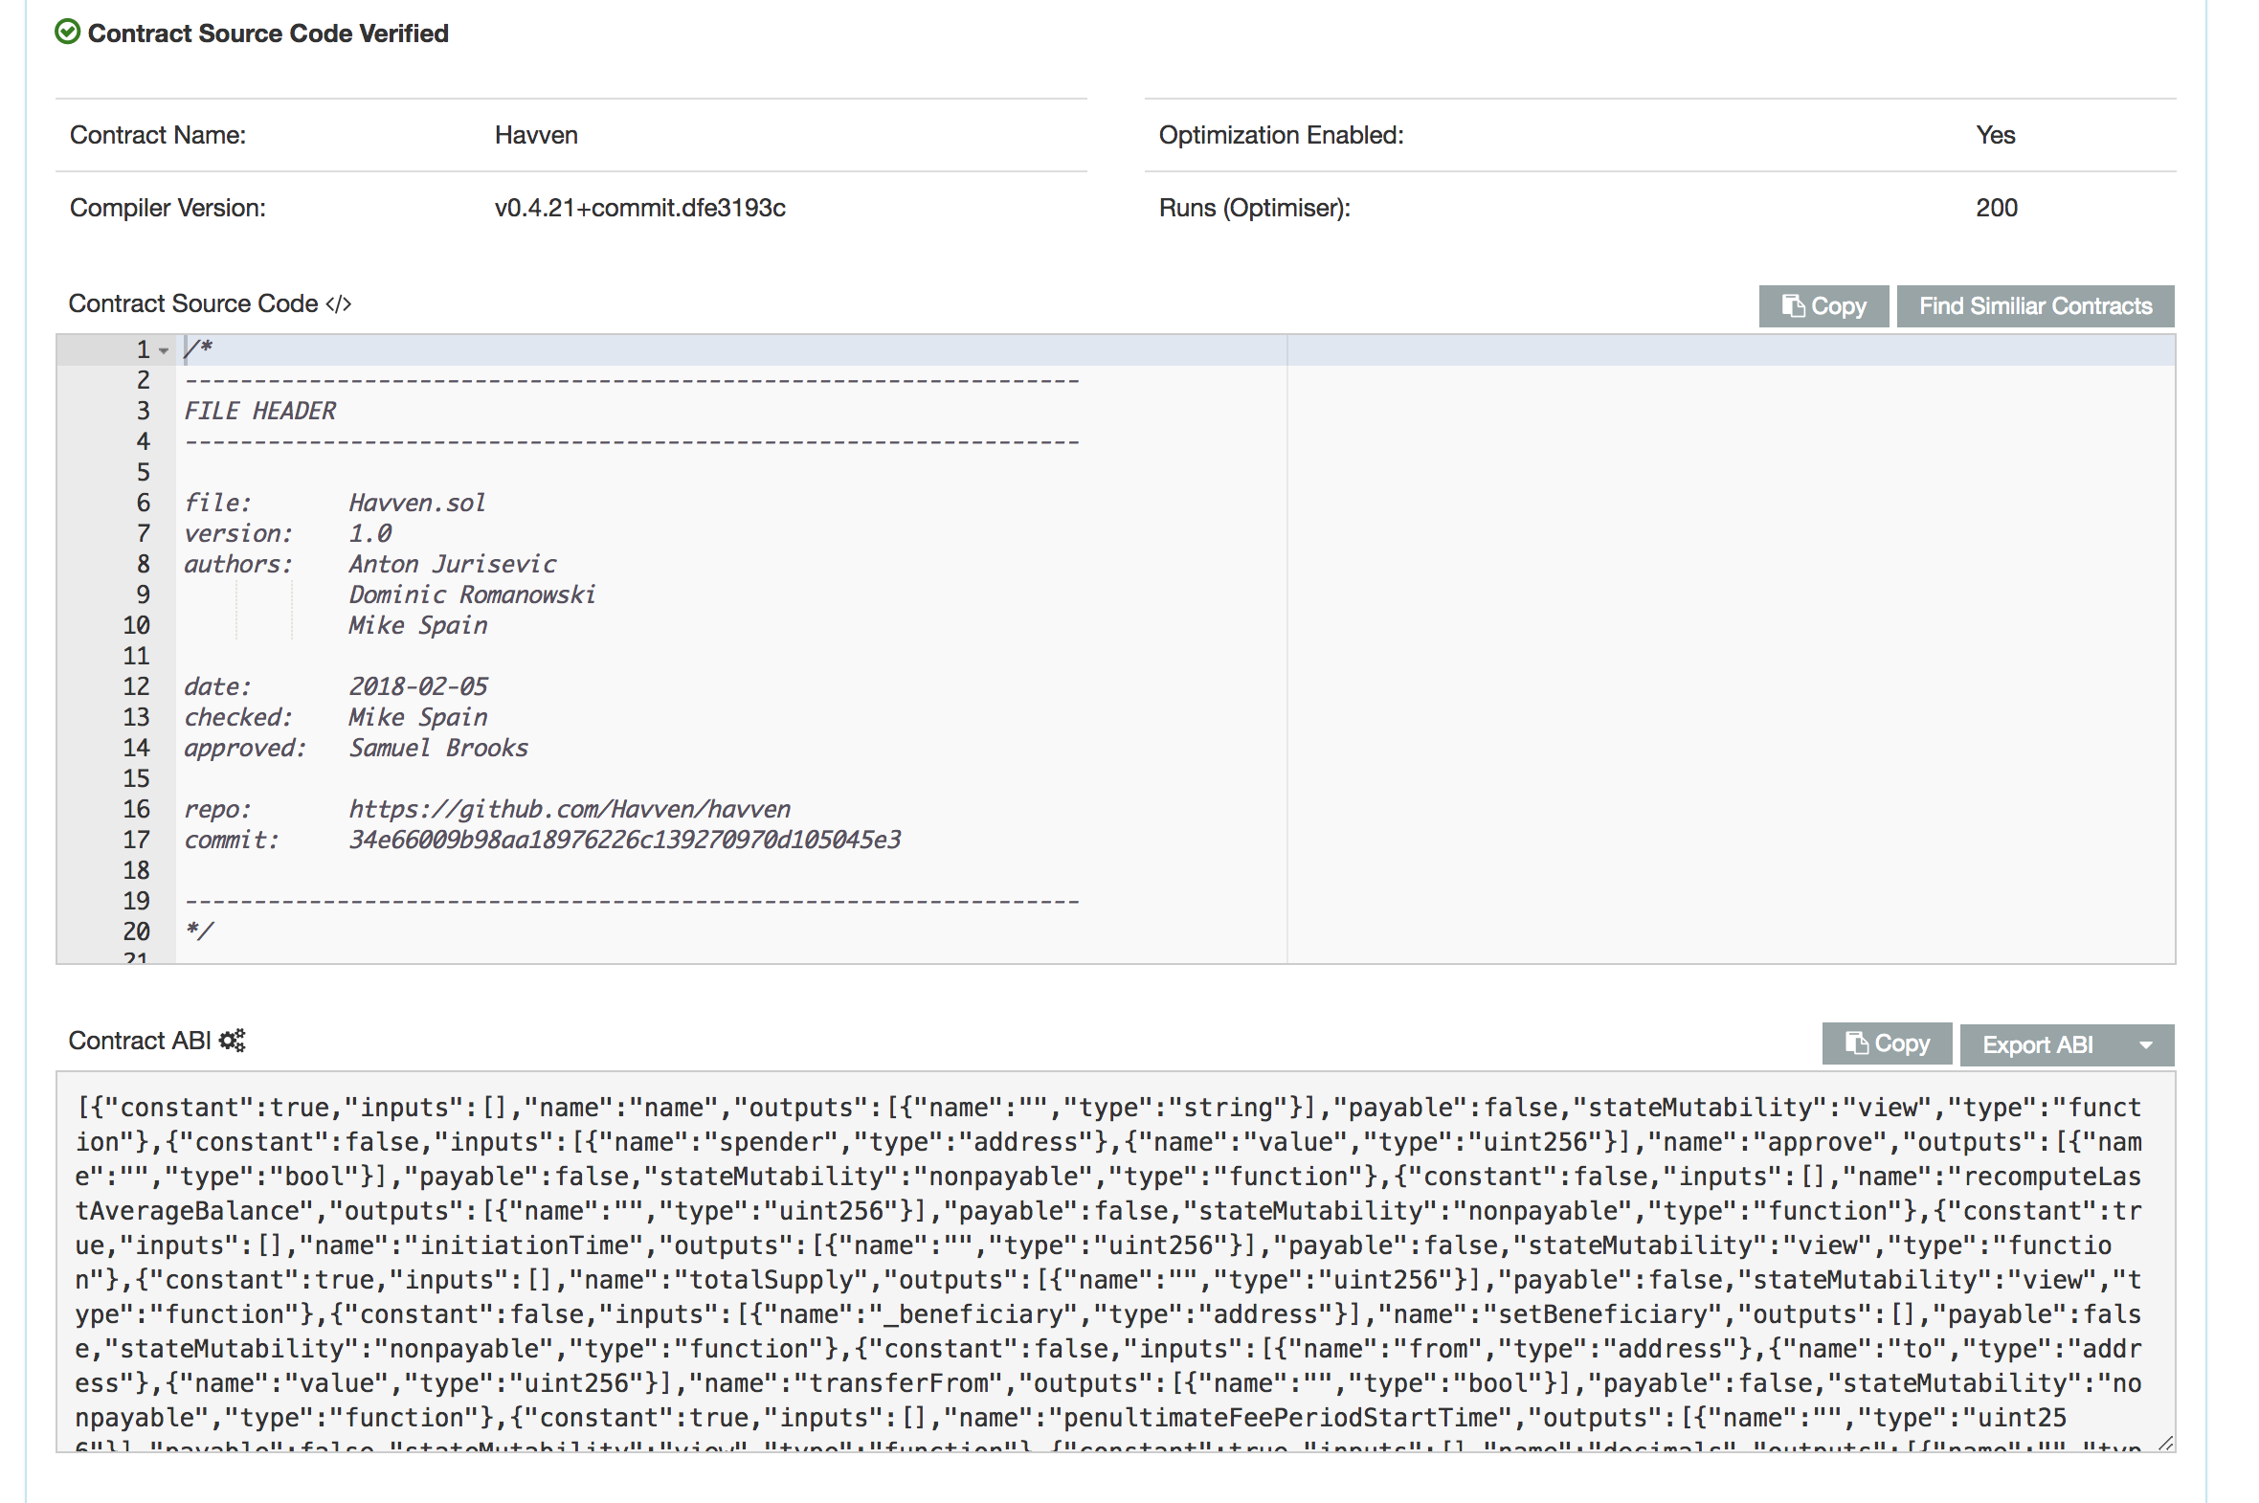The image size is (2259, 1503).
Task: Click the Export ABI button
Action: (2040, 1043)
